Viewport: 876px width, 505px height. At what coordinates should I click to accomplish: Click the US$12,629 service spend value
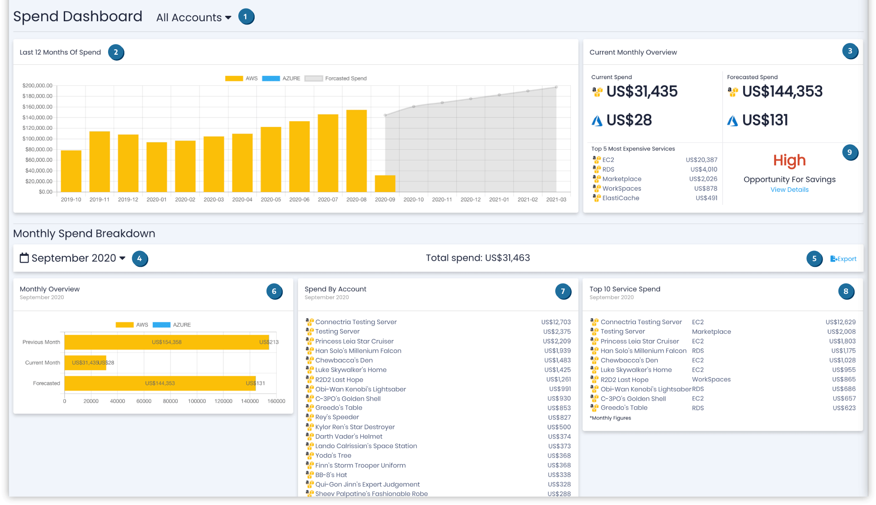pyautogui.click(x=840, y=322)
